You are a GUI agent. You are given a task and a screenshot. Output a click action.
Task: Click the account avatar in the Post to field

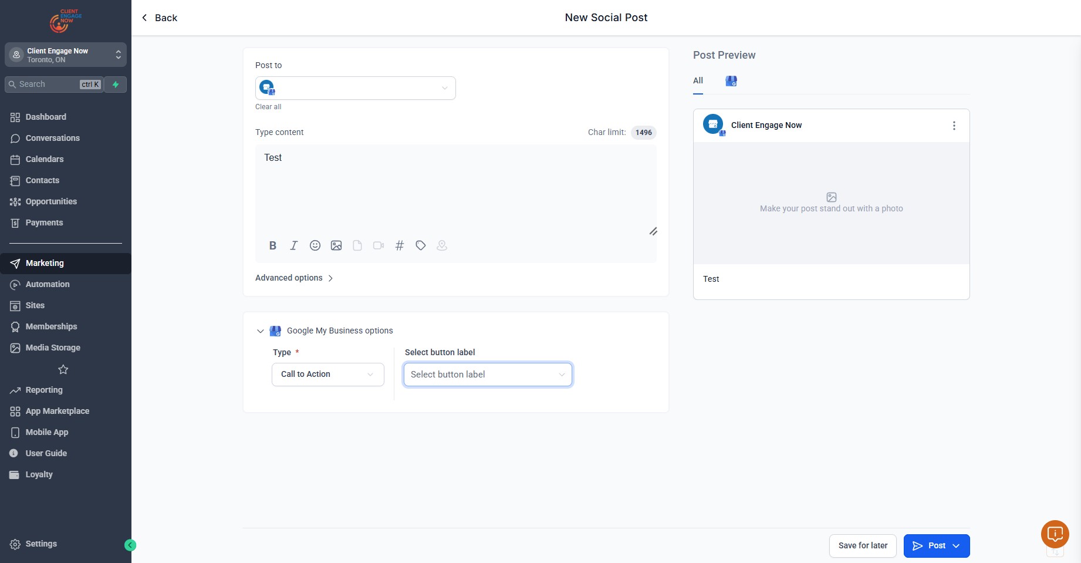coord(267,88)
